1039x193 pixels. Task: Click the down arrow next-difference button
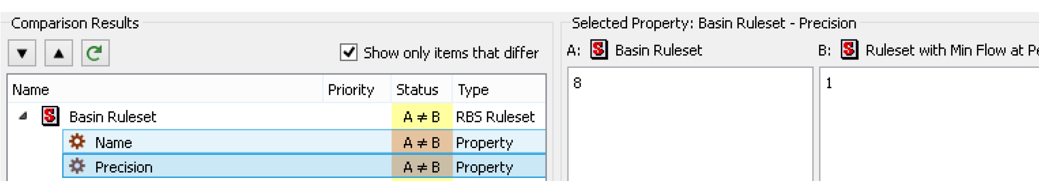[x=22, y=53]
